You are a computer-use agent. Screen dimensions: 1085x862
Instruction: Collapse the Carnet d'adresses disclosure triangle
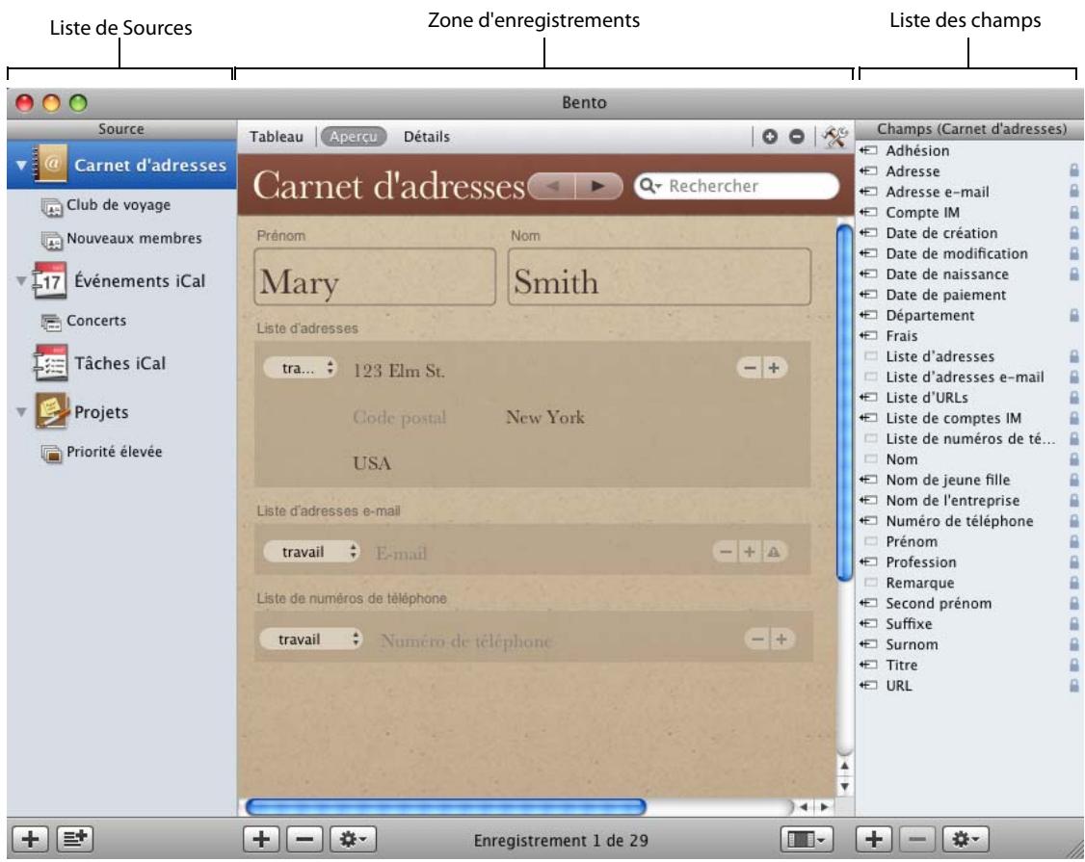21,166
